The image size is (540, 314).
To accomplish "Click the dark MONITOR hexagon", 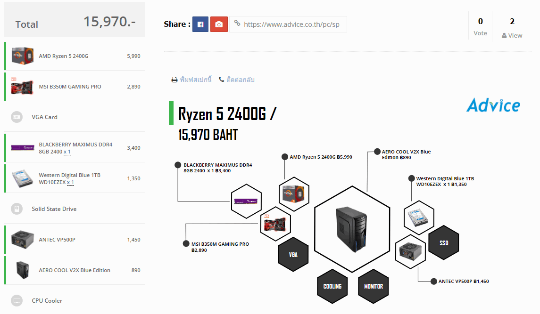I will coord(374,286).
